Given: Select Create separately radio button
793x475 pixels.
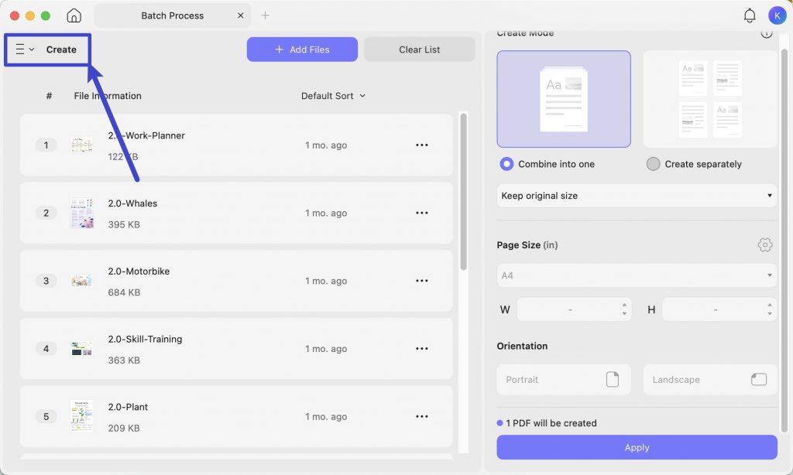Looking at the screenshot, I should [x=653, y=164].
